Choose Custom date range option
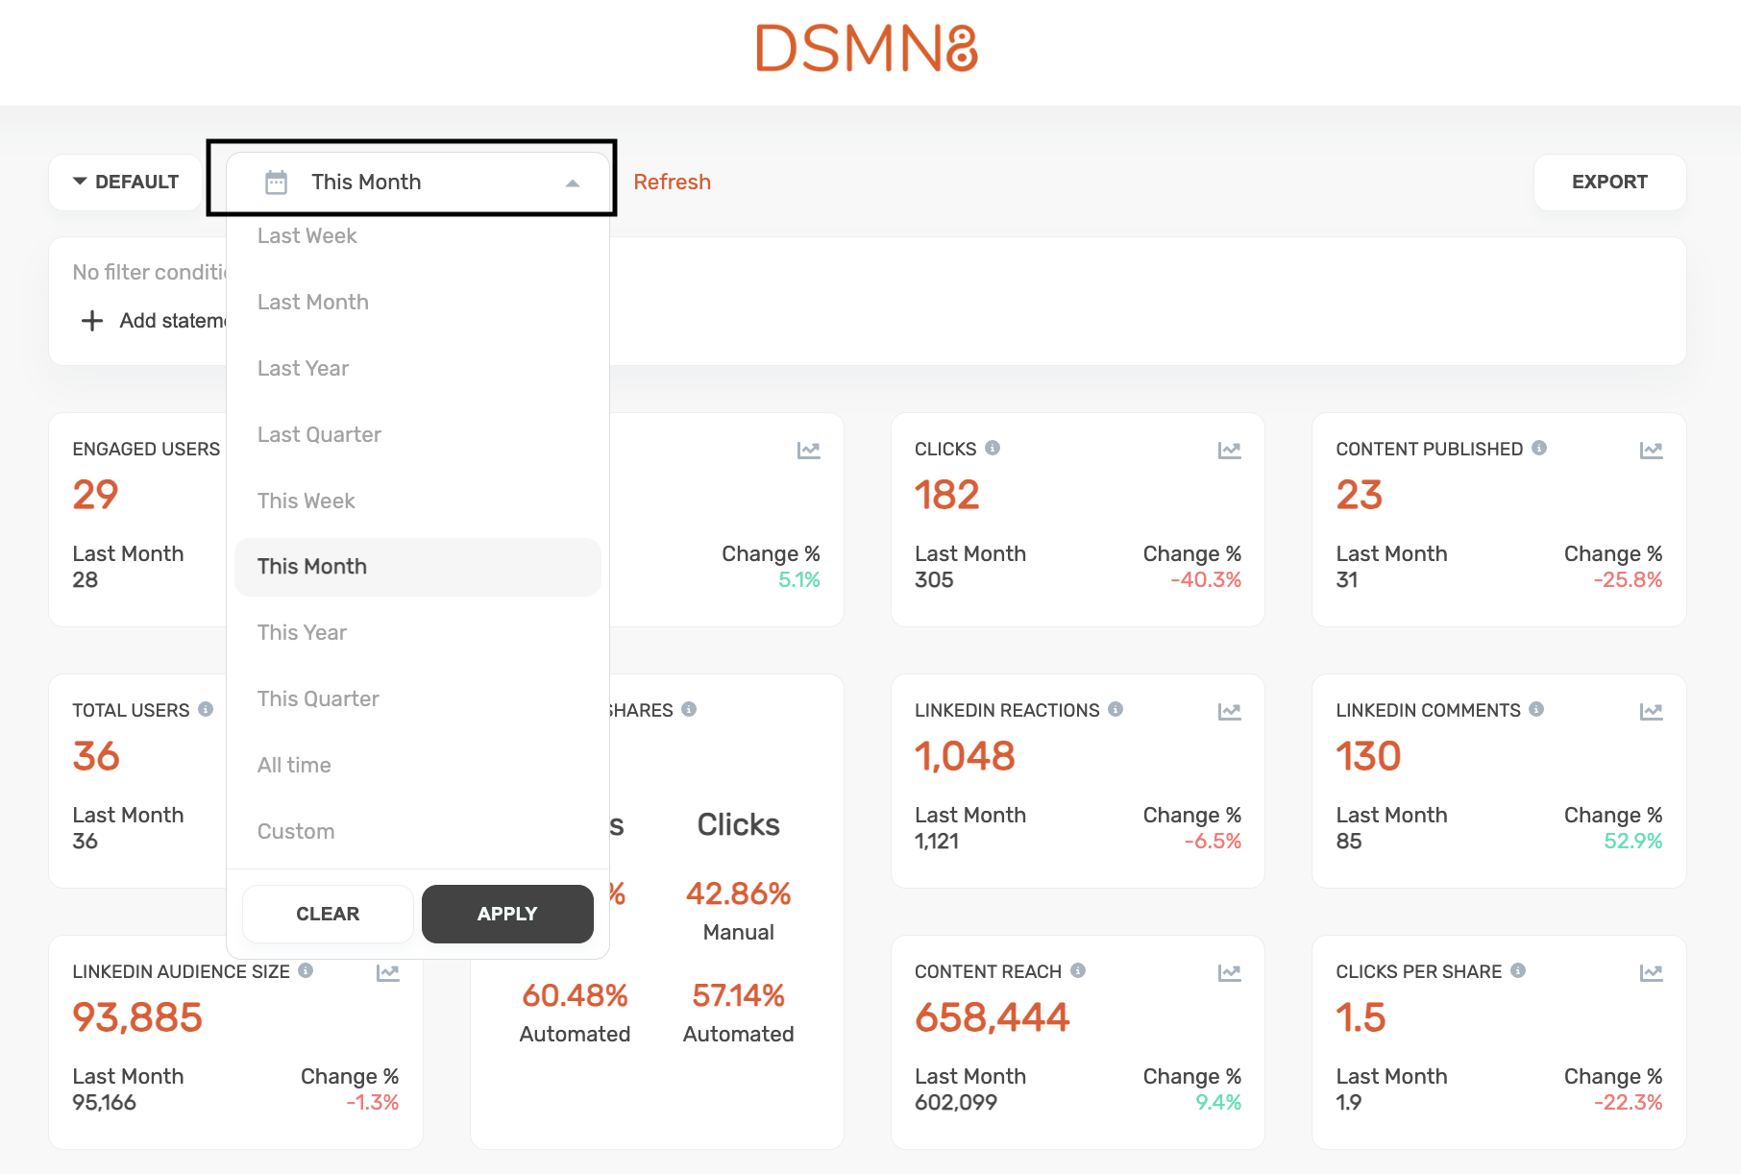 [418, 832]
